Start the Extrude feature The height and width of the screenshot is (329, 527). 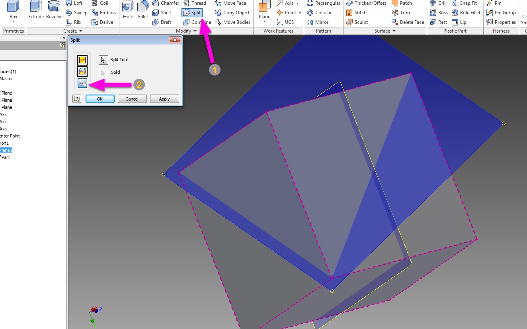36,10
